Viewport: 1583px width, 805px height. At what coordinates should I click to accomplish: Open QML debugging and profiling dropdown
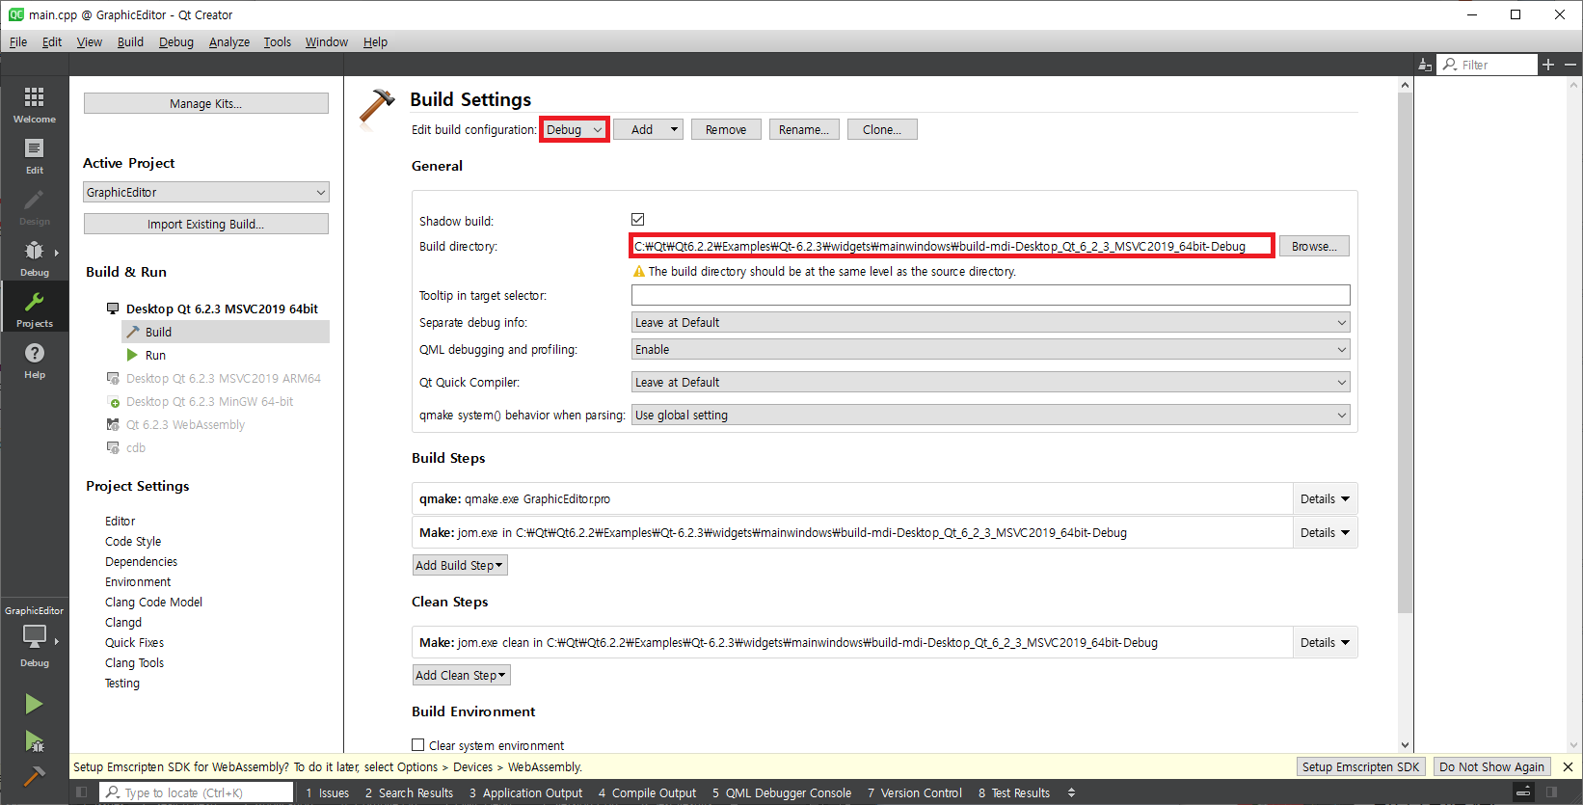point(990,349)
